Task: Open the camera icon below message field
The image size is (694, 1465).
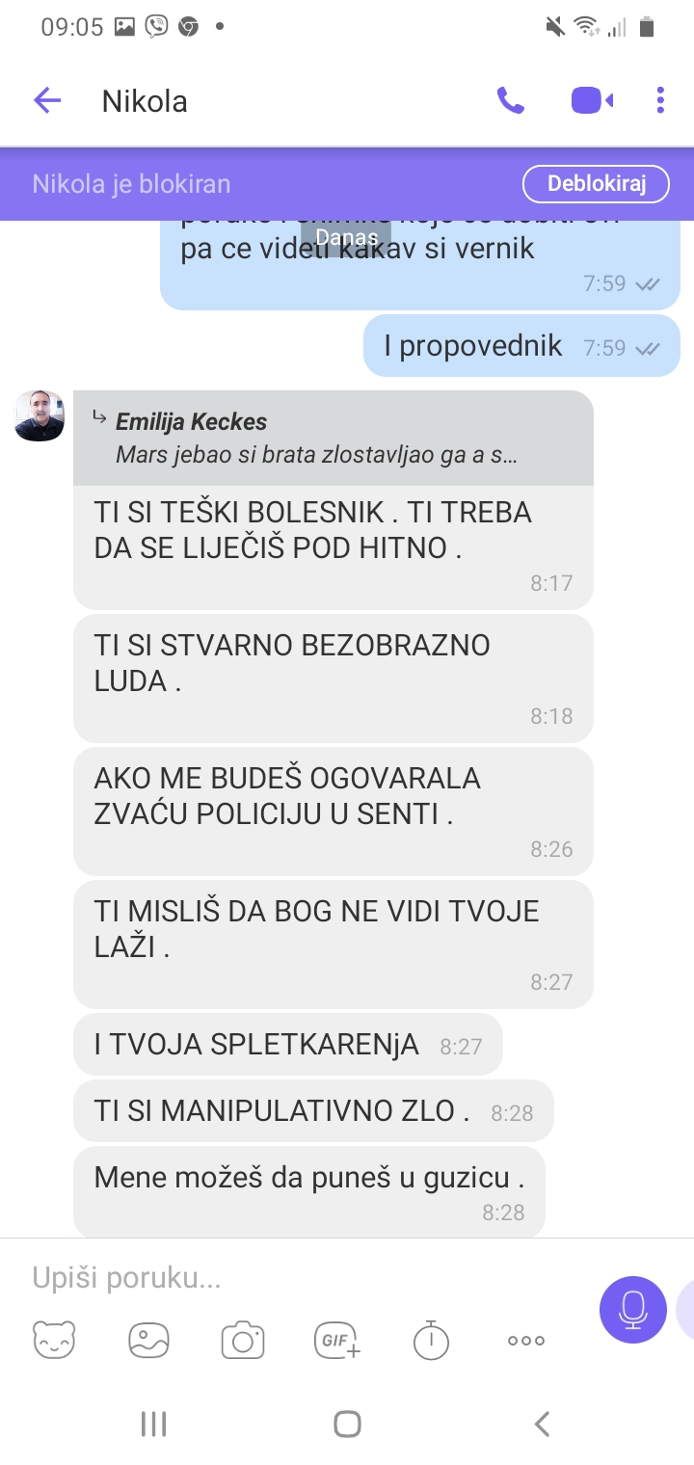Action: click(243, 1340)
